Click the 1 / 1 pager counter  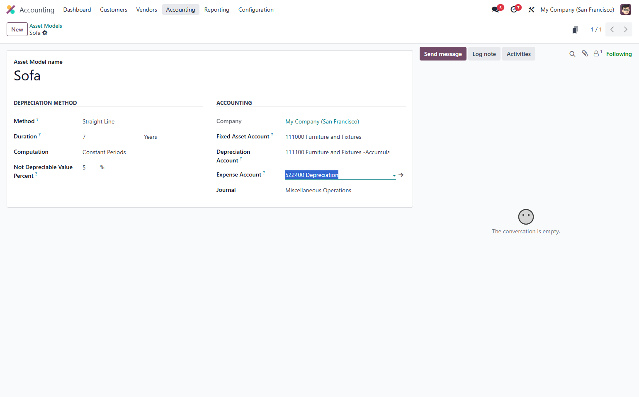596,29
